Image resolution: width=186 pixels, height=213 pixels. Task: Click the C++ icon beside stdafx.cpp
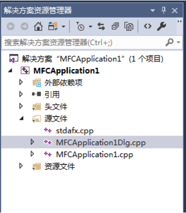pyautogui.click(x=48, y=130)
